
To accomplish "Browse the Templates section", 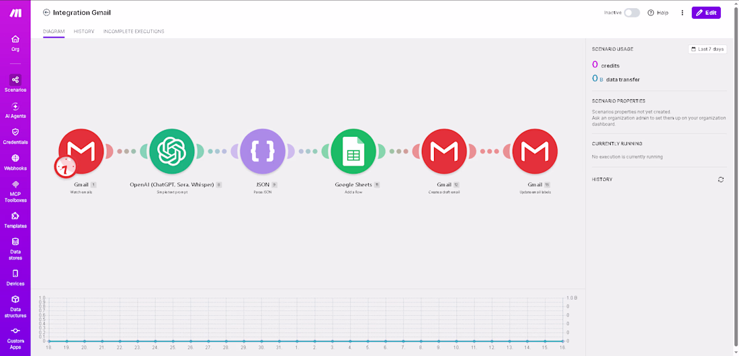I will [15, 220].
